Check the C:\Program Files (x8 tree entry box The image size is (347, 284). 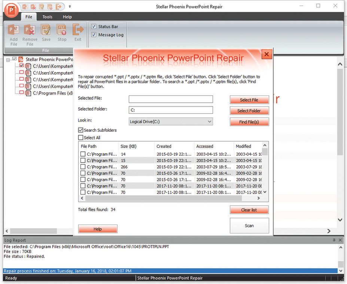[x=21, y=92]
